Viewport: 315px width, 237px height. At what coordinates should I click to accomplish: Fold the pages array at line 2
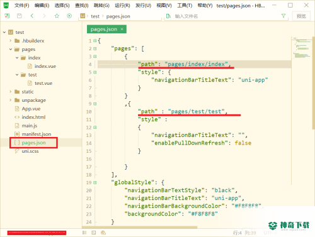(95, 48)
